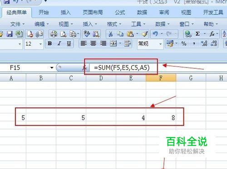Align text left
This screenshot has height=169, width=227.
(84, 44)
